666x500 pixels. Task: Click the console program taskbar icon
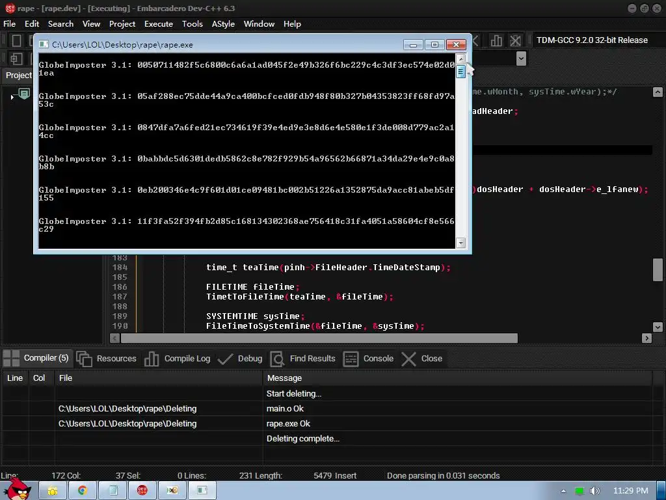(x=202, y=491)
